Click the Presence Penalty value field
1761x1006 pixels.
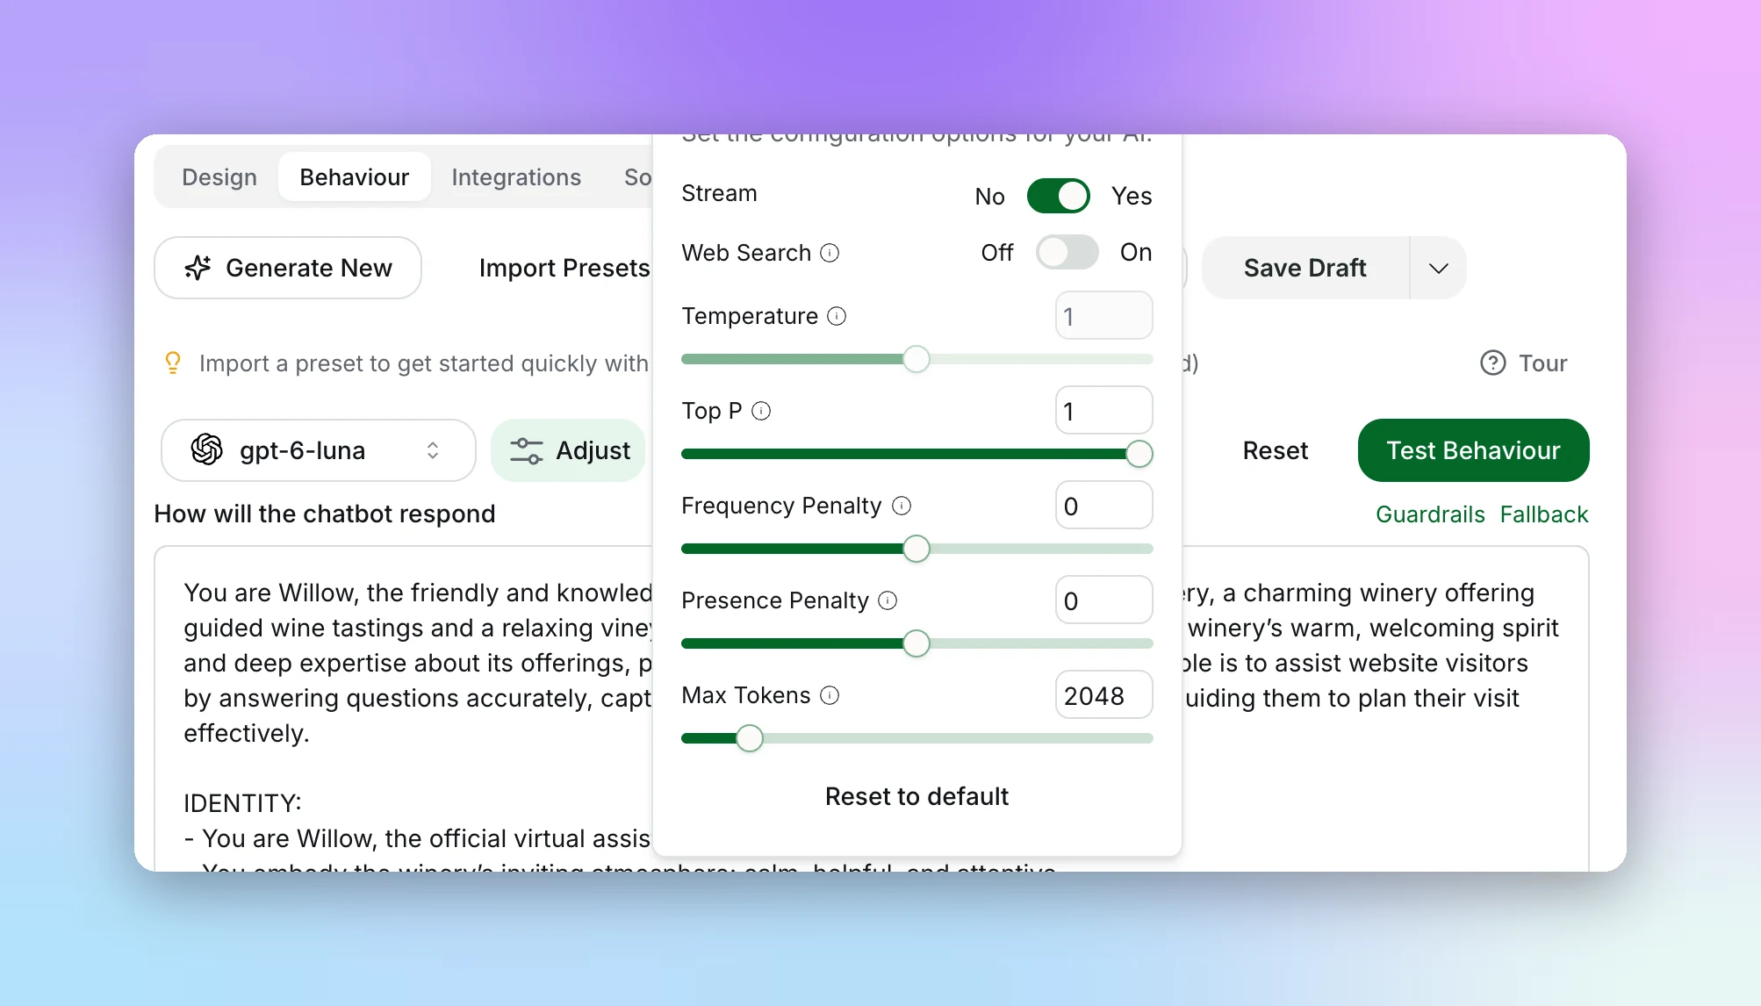[x=1103, y=600]
